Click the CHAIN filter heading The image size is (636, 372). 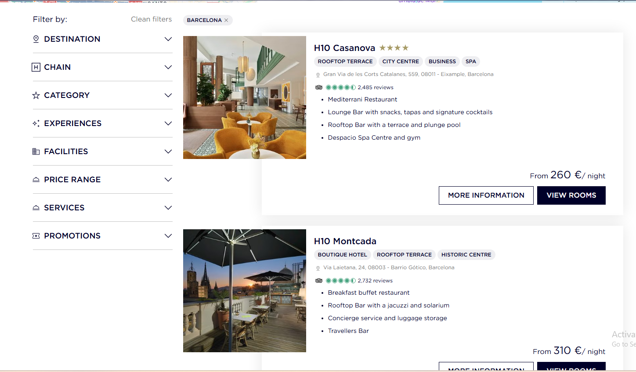click(x=58, y=67)
